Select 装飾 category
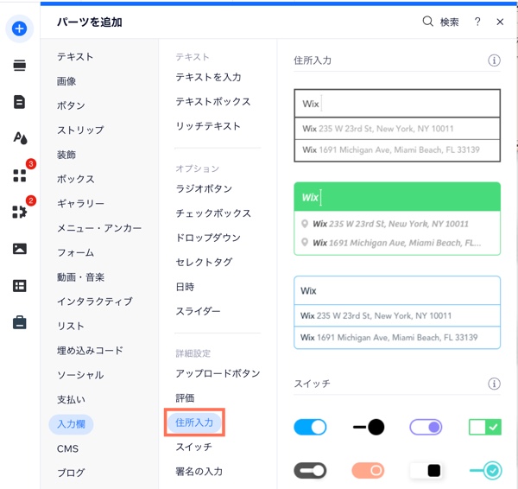518x489 pixels. pyautogui.click(x=66, y=155)
